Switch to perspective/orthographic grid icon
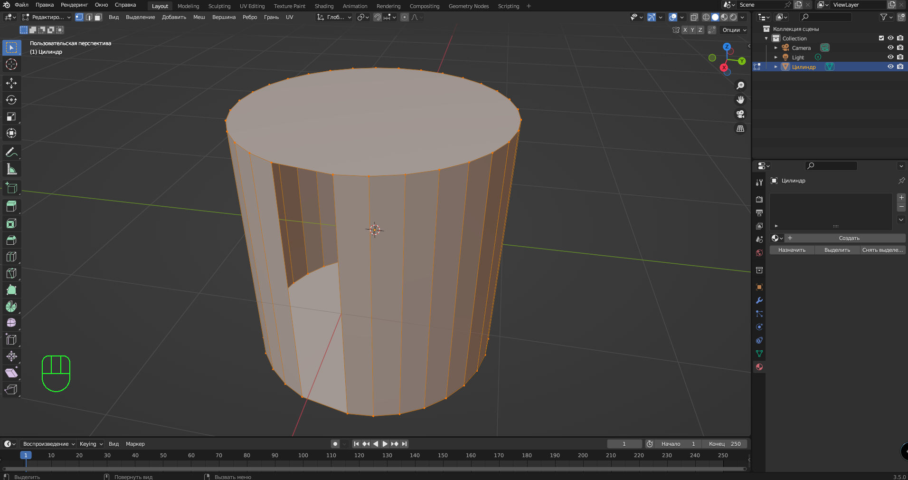The height and width of the screenshot is (480, 908). point(740,129)
